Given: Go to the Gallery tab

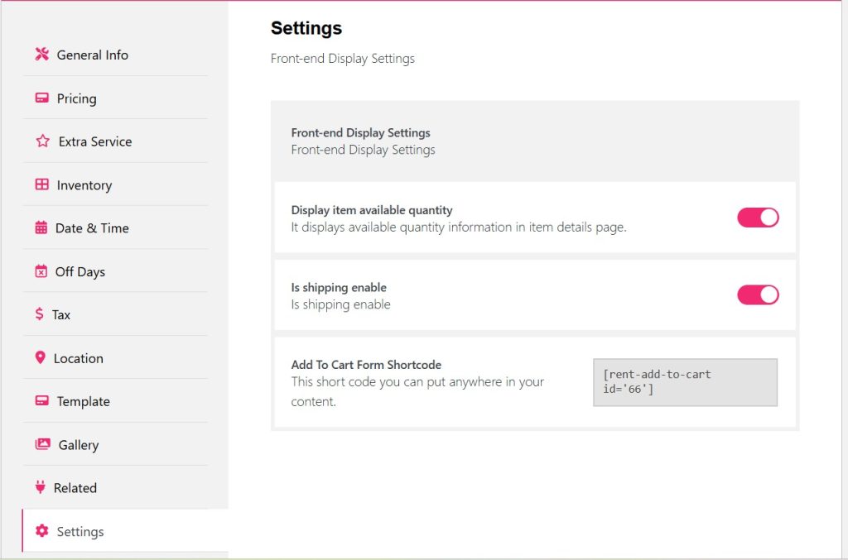Looking at the screenshot, I should click(x=79, y=445).
